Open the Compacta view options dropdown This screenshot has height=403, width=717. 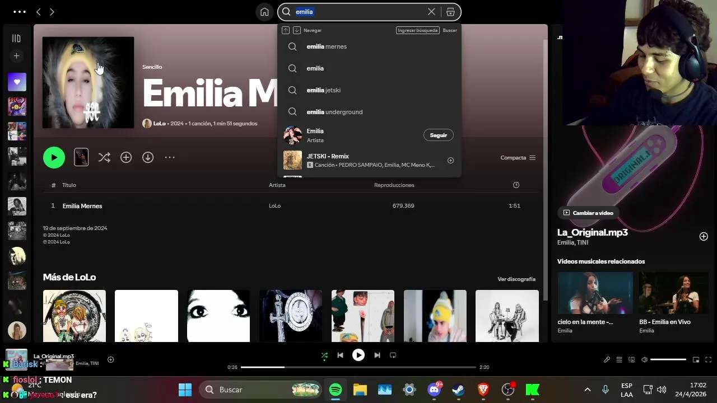[x=518, y=158]
